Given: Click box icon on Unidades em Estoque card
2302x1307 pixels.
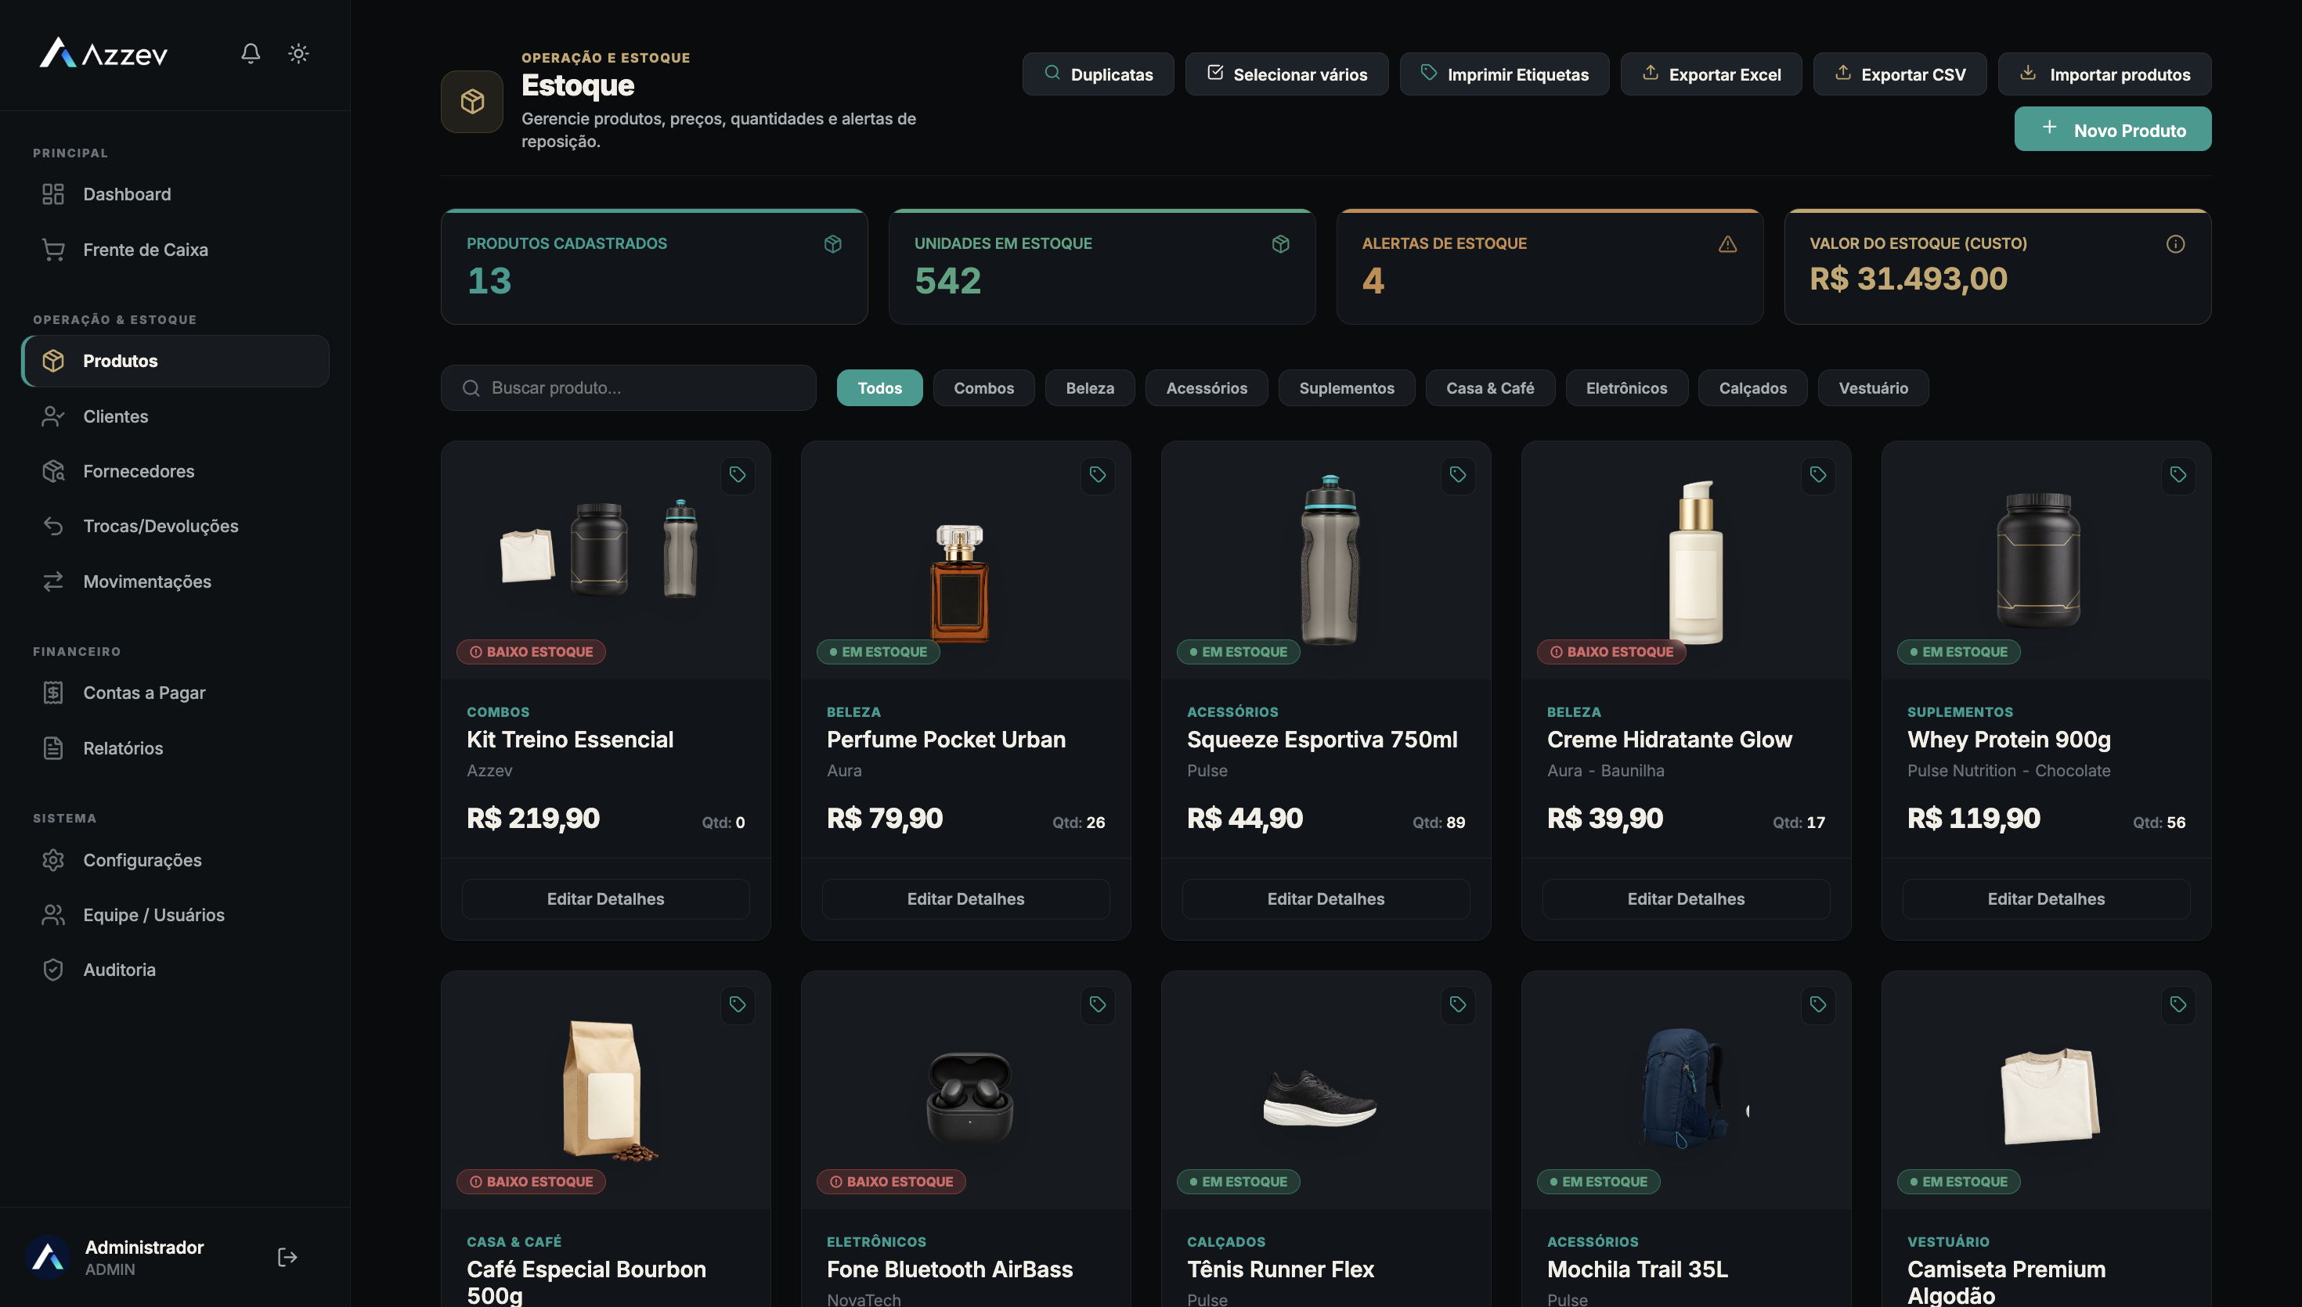Looking at the screenshot, I should coord(1280,244).
